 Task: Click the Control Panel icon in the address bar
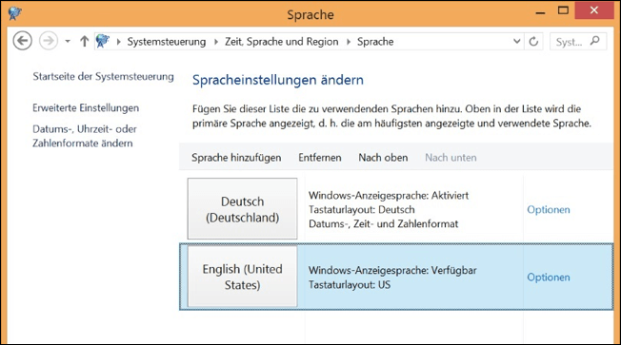click(103, 41)
